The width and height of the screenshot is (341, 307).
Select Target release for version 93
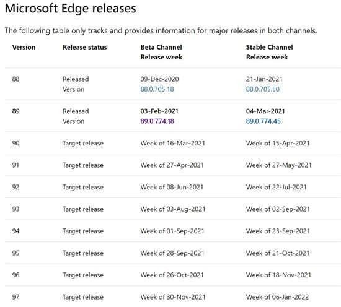(x=83, y=209)
